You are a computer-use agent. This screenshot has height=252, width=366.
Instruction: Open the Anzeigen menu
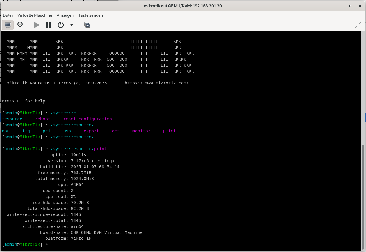tap(65, 15)
